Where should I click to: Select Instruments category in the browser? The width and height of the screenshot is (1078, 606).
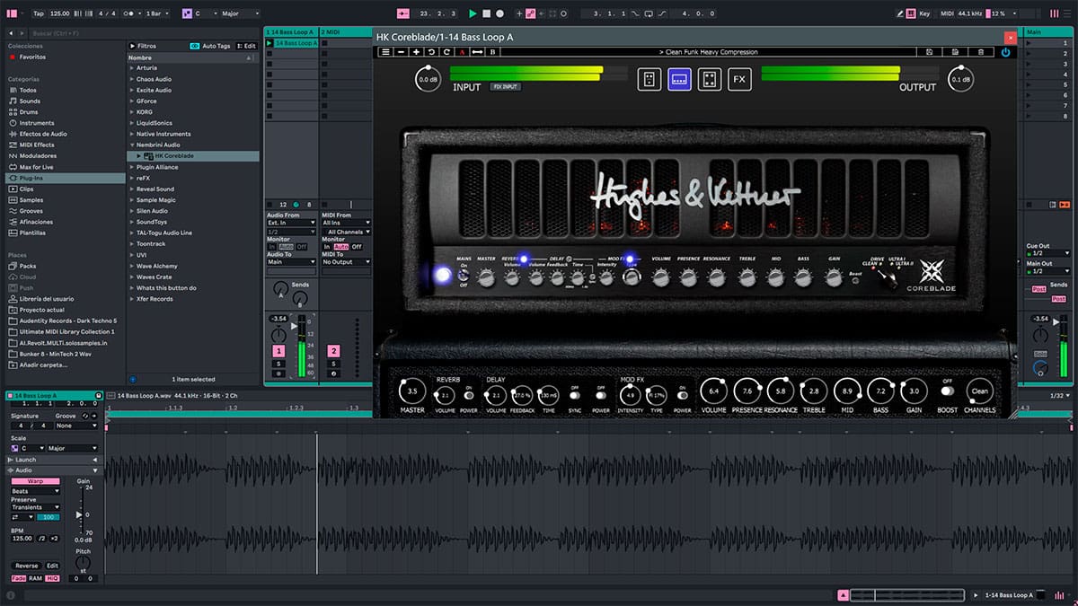[x=37, y=123]
